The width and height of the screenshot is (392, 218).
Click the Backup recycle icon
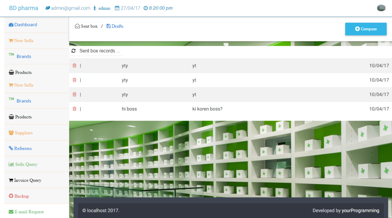coord(11,196)
